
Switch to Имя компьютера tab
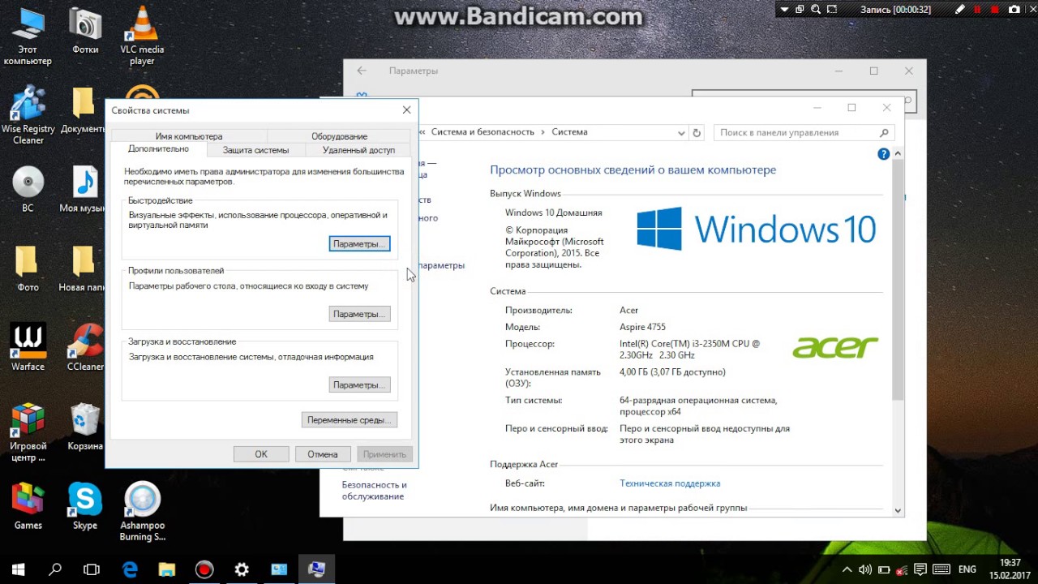coord(188,136)
